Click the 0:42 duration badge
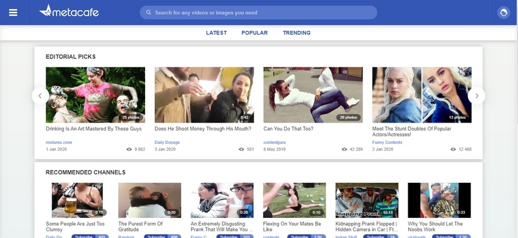The height and width of the screenshot is (238, 518). click(244, 117)
